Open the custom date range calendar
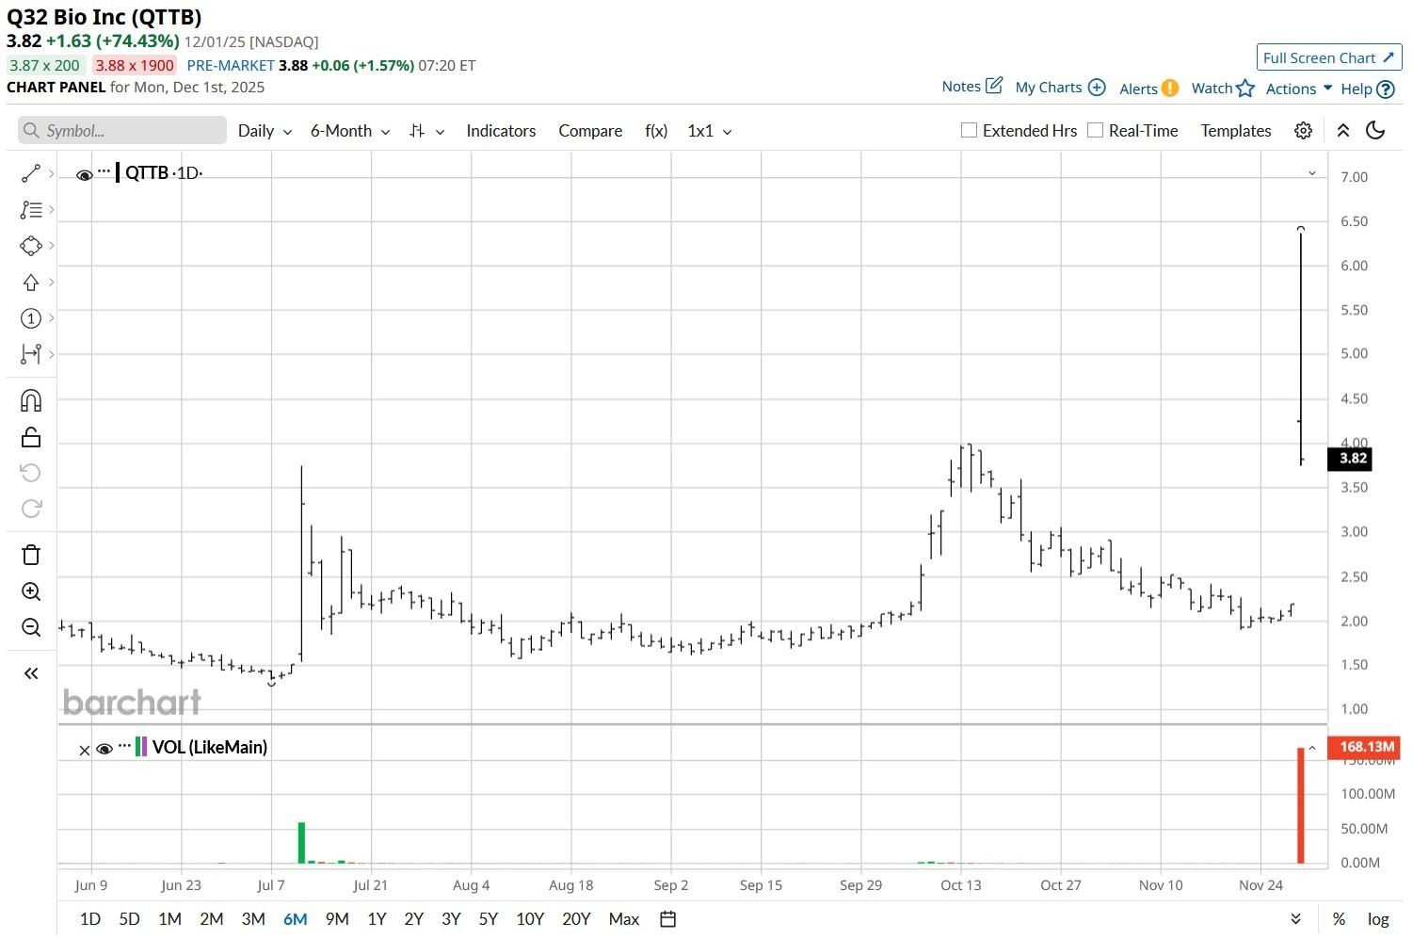 [x=668, y=919]
